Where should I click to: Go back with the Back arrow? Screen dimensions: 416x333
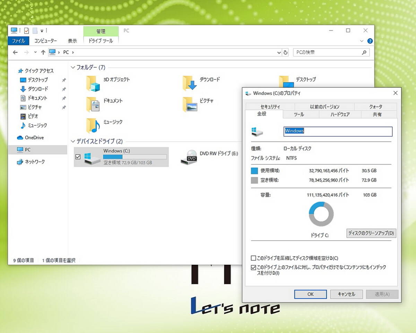coord(15,52)
